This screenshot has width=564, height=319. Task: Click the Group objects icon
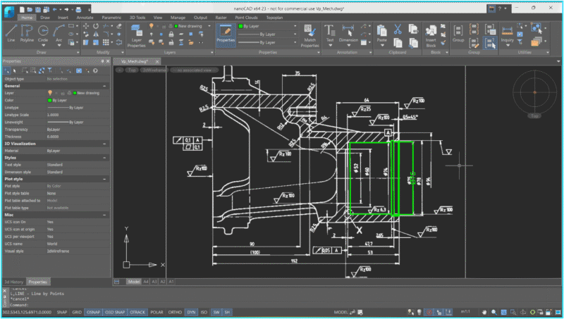click(458, 33)
